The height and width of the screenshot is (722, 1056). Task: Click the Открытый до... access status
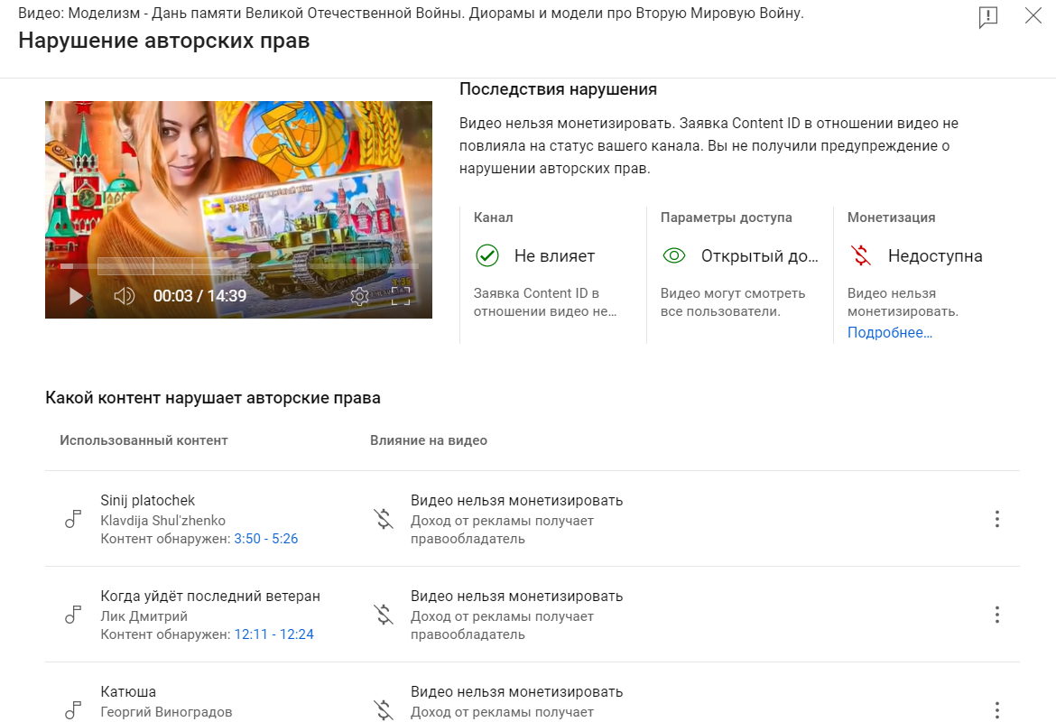760,256
